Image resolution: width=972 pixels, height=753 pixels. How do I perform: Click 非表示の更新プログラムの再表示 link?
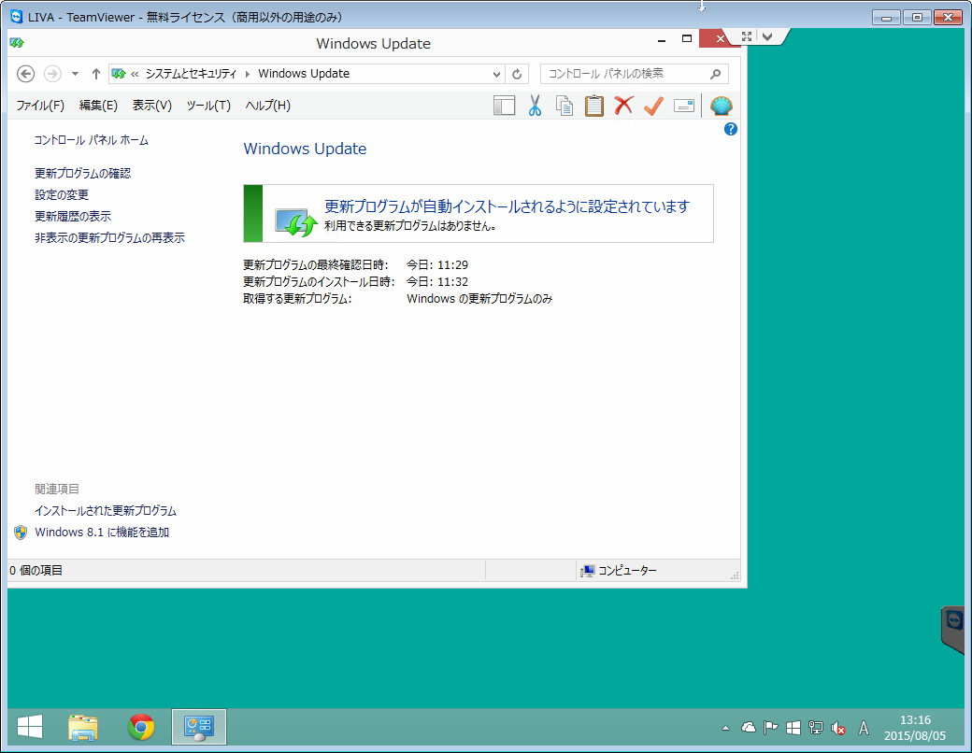pyautogui.click(x=109, y=238)
